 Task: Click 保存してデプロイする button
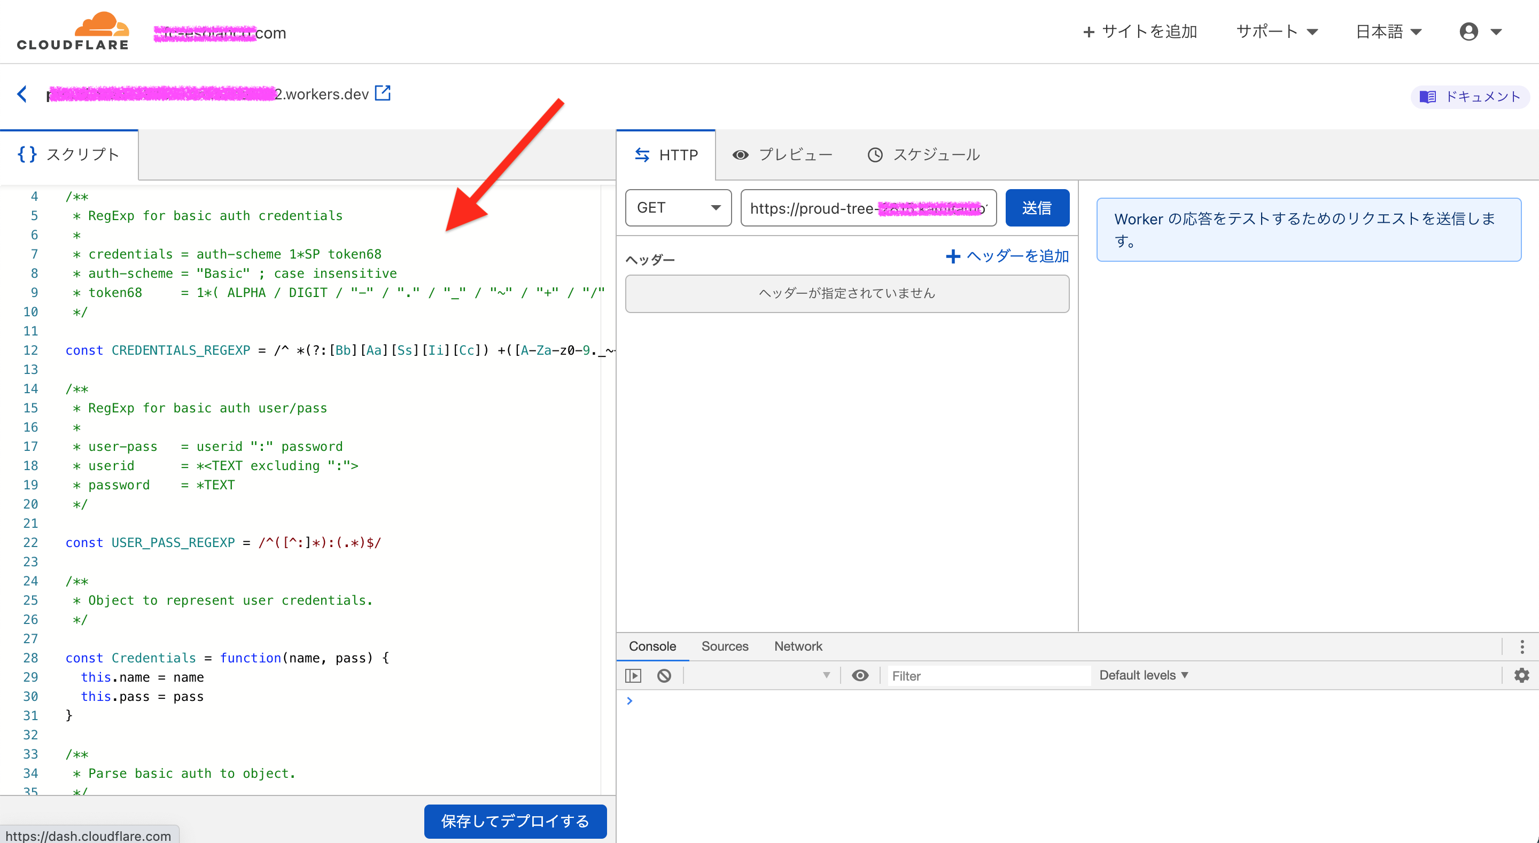pyautogui.click(x=515, y=821)
